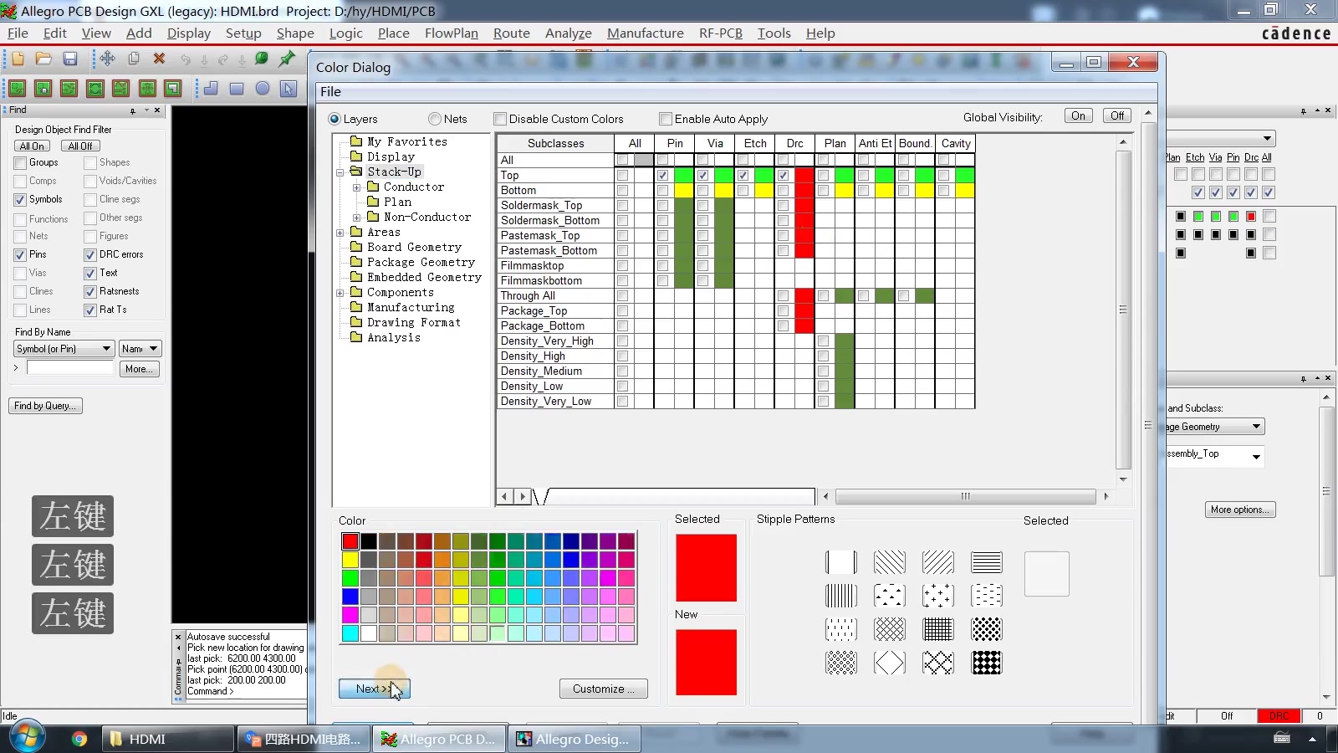Click the Open folder toolbar icon
1338x753 pixels.
43,59
